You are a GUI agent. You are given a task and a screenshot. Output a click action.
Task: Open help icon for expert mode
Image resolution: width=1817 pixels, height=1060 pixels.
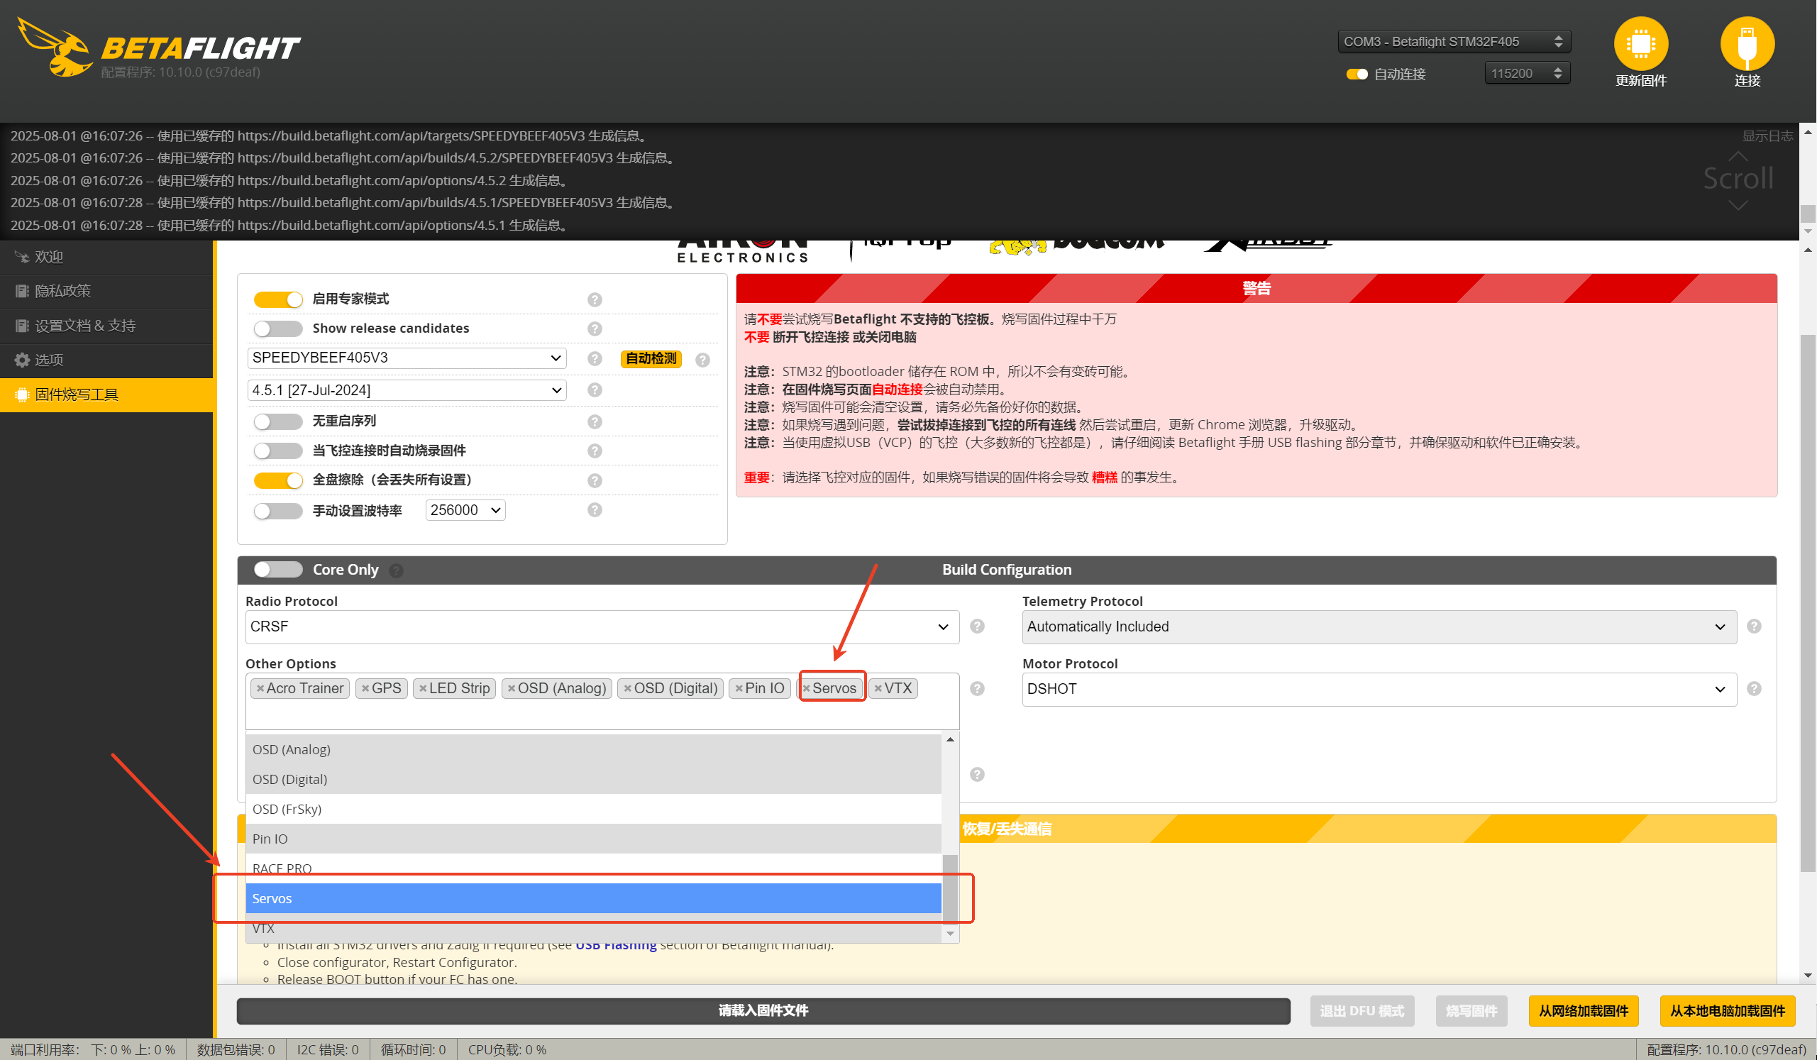[594, 299]
